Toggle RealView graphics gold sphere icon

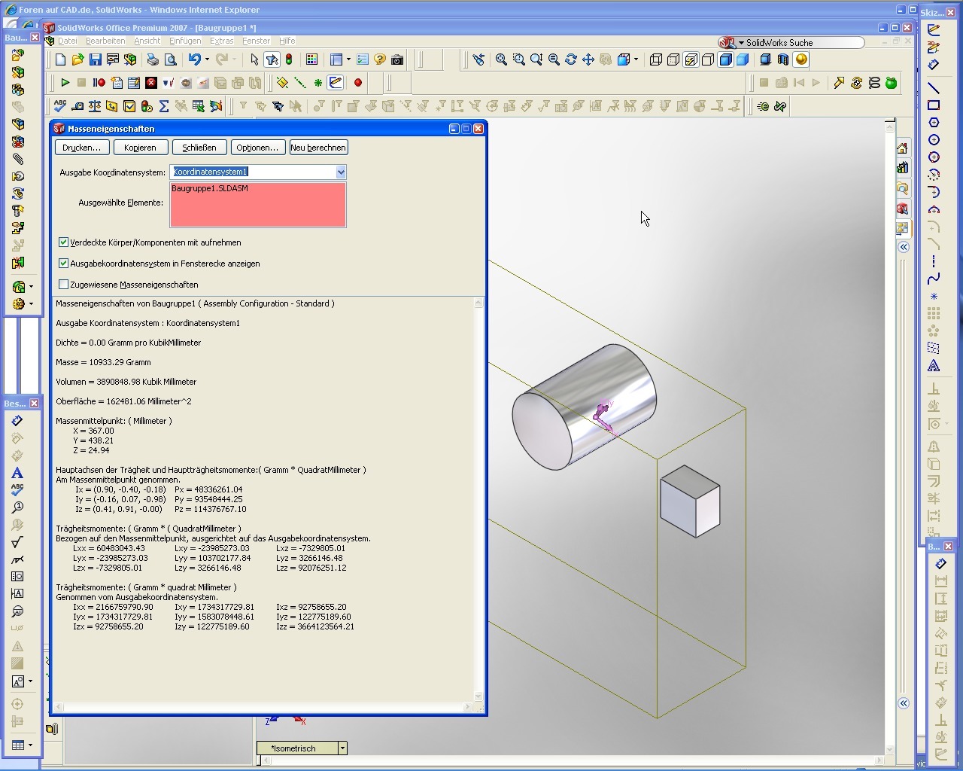[801, 59]
